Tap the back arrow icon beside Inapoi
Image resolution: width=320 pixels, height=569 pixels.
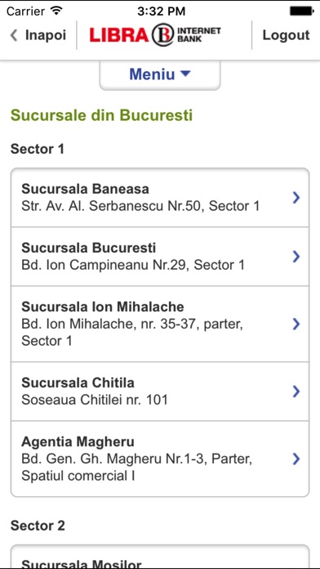(x=14, y=35)
